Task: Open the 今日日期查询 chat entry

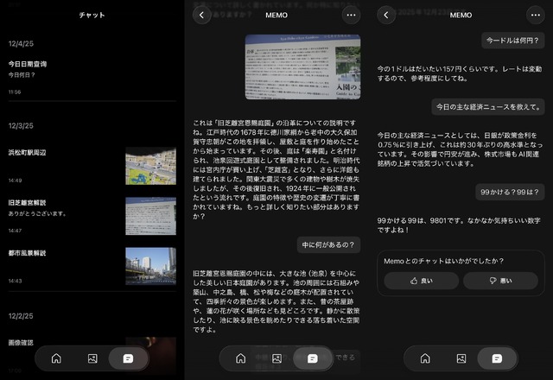Action: [52, 69]
